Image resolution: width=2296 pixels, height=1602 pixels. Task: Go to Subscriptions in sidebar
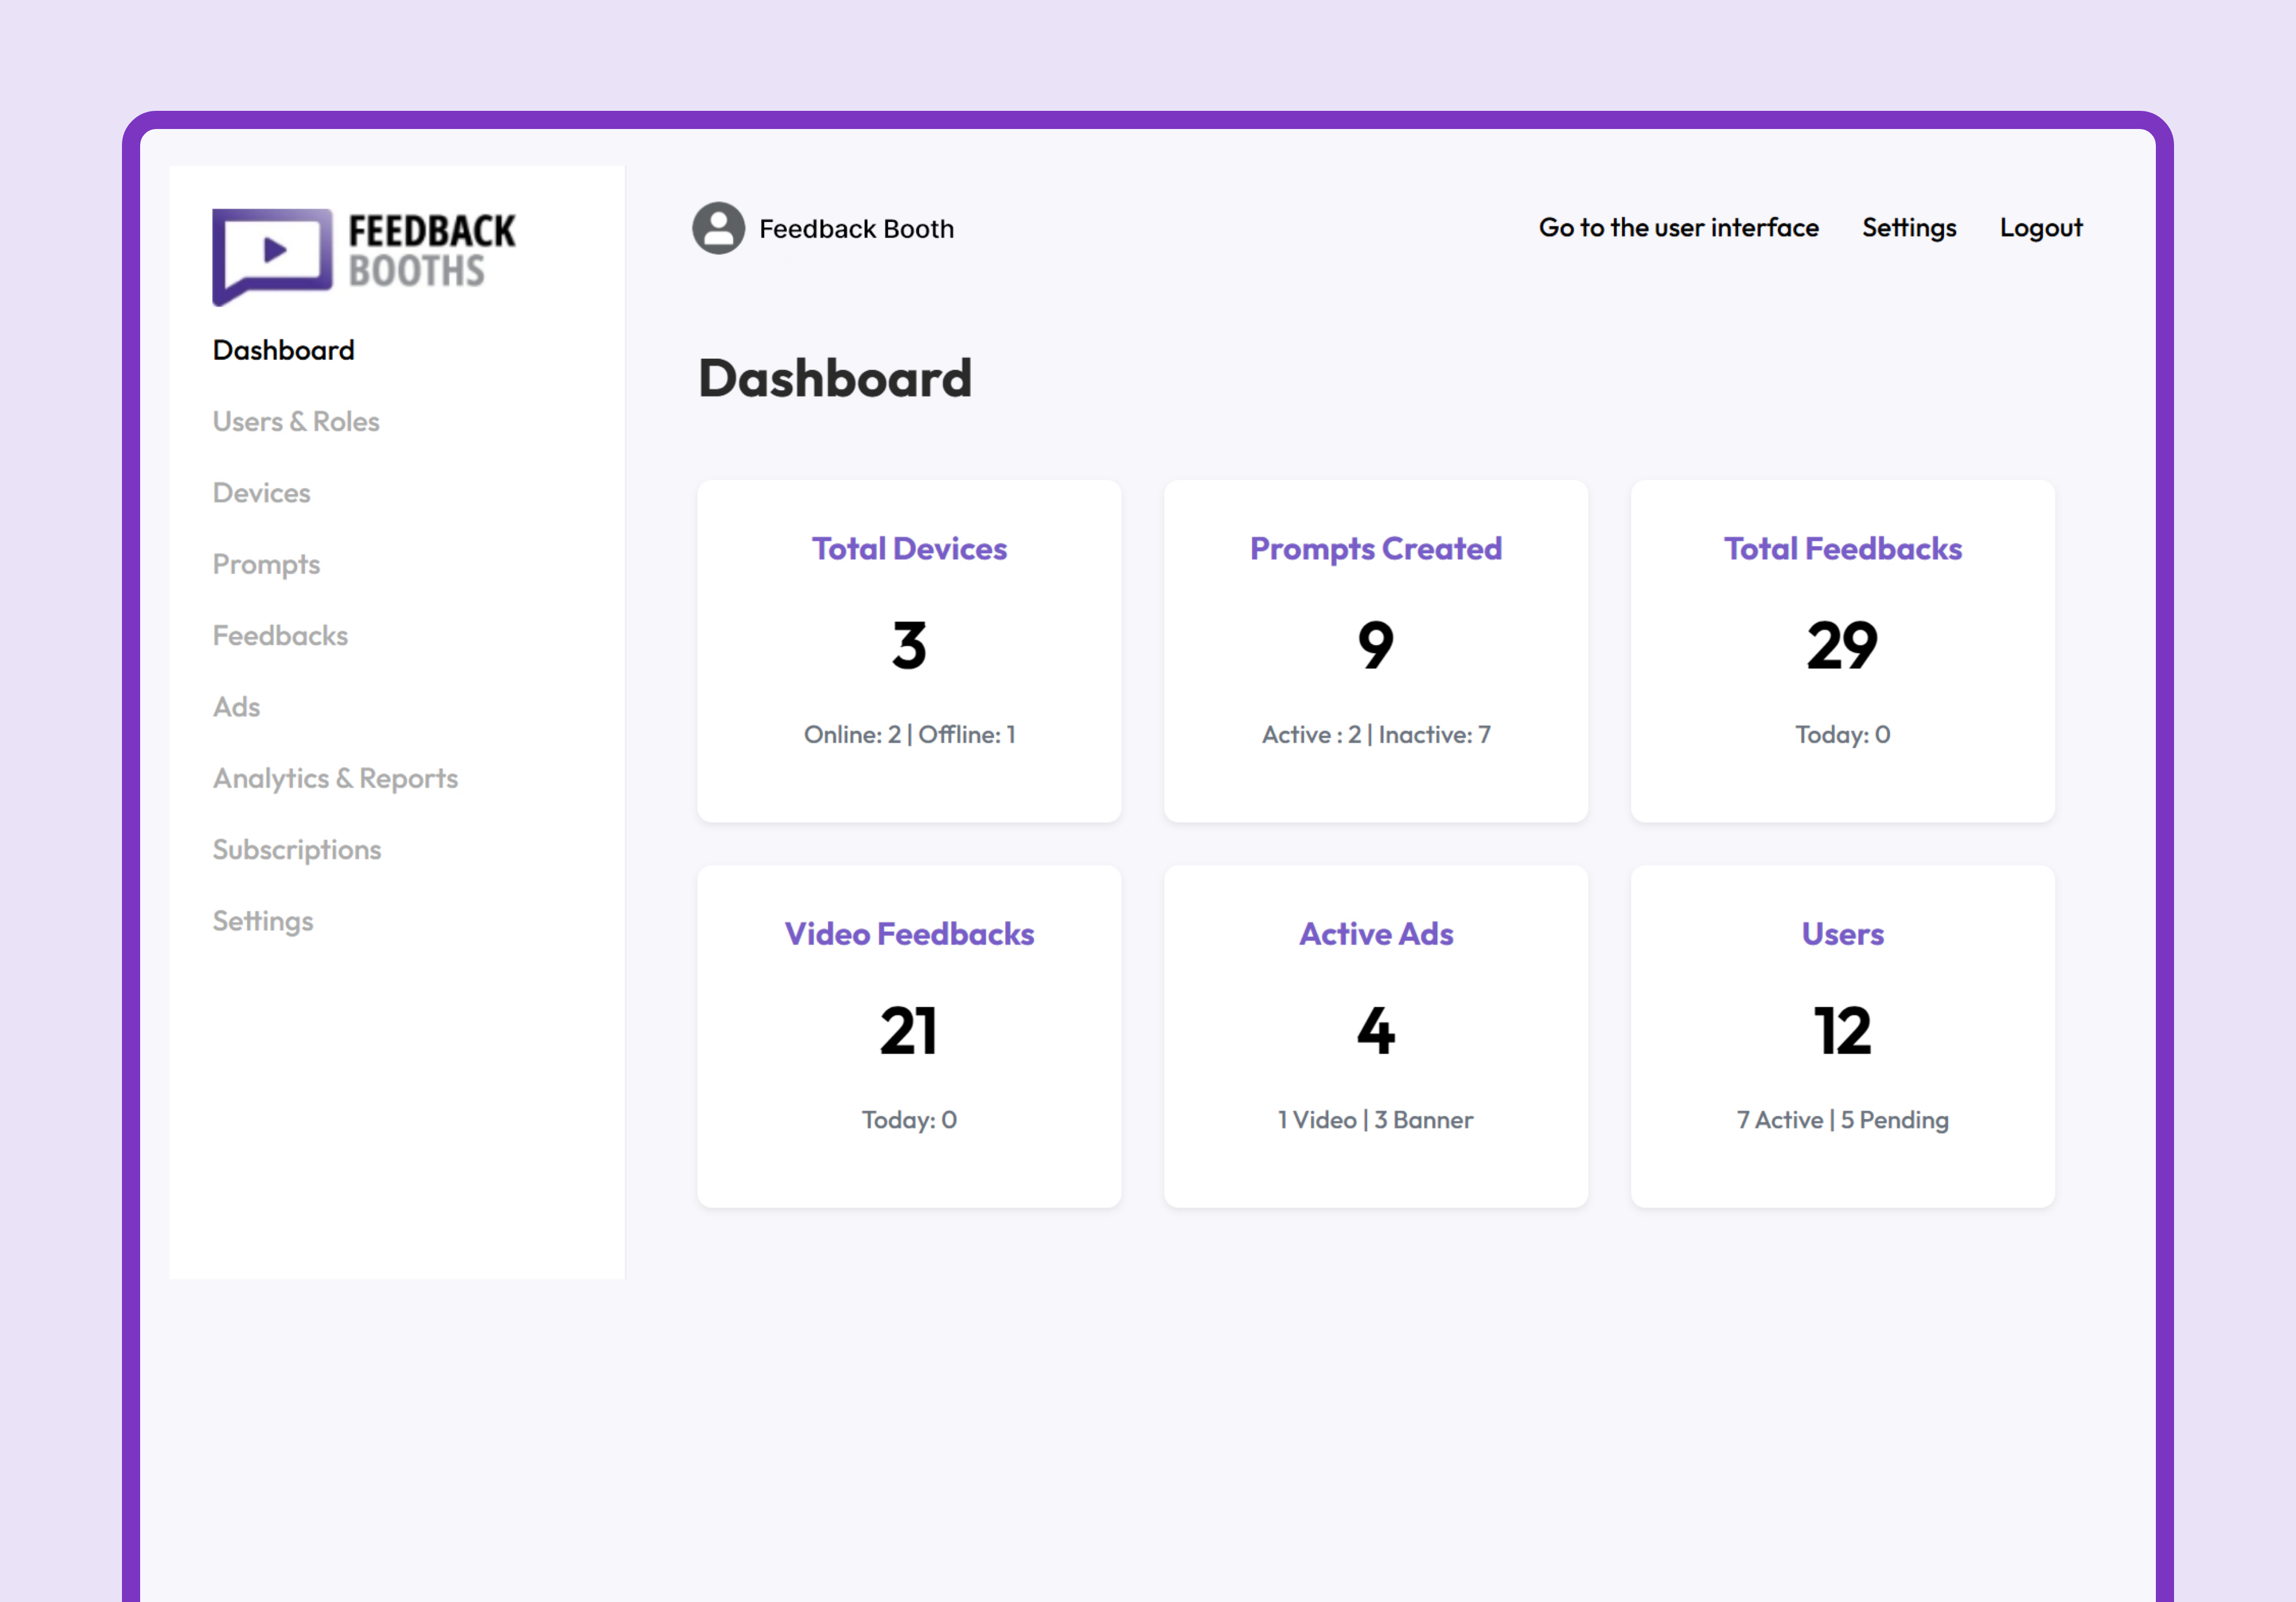pos(297,850)
